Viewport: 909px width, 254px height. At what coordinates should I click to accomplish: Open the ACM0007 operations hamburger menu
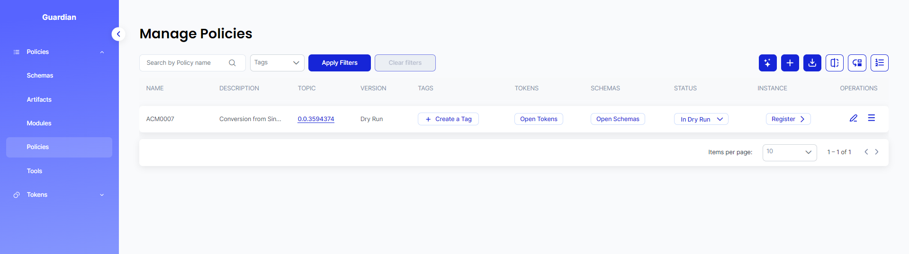tap(871, 118)
